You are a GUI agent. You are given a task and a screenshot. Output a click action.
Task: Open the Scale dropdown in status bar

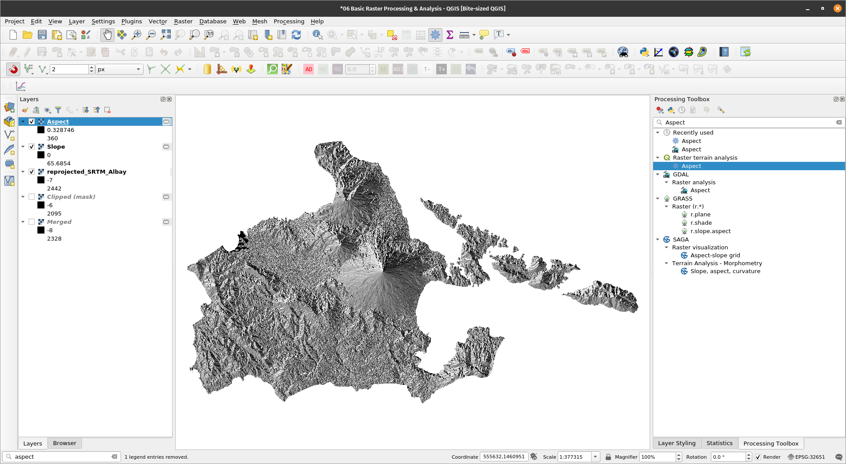pos(595,457)
